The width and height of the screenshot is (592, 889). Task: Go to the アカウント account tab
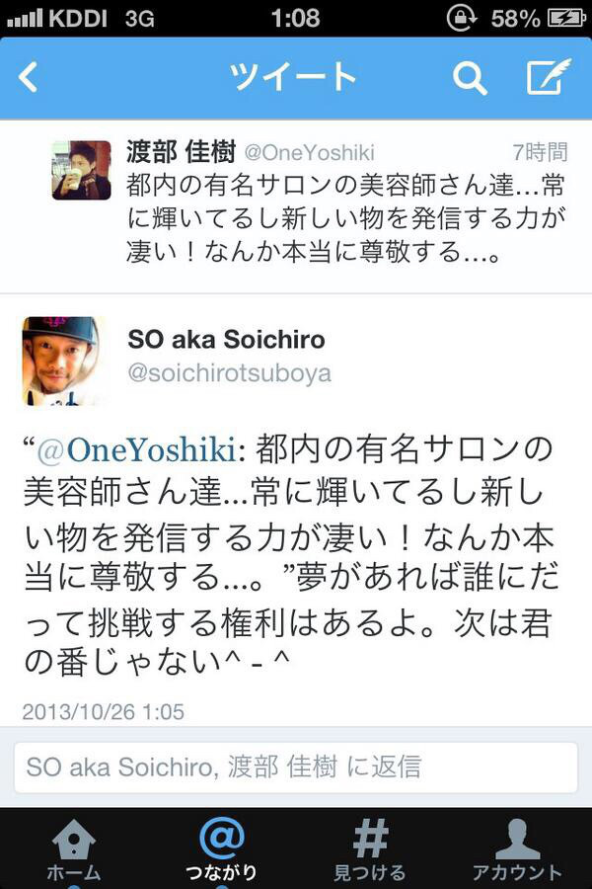(517, 849)
